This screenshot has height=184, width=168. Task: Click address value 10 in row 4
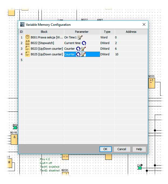click(117, 54)
